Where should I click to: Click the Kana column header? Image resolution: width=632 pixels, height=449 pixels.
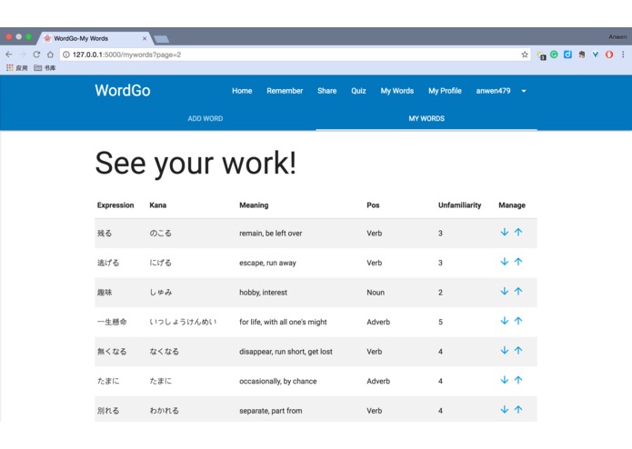(157, 205)
